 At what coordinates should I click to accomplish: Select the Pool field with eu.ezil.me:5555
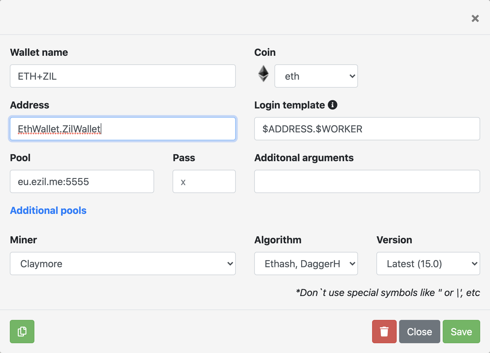[x=82, y=181]
